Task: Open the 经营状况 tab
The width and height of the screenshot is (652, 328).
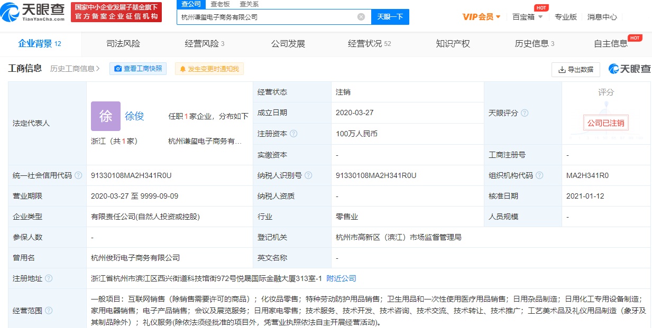Action: pyautogui.click(x=369, y=44)
